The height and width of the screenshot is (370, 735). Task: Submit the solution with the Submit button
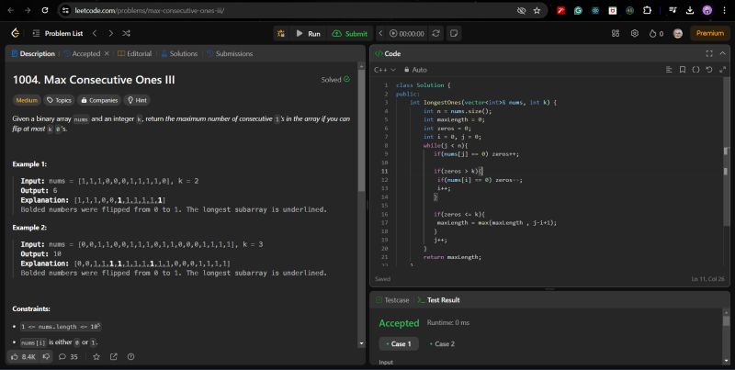[349, 33]
